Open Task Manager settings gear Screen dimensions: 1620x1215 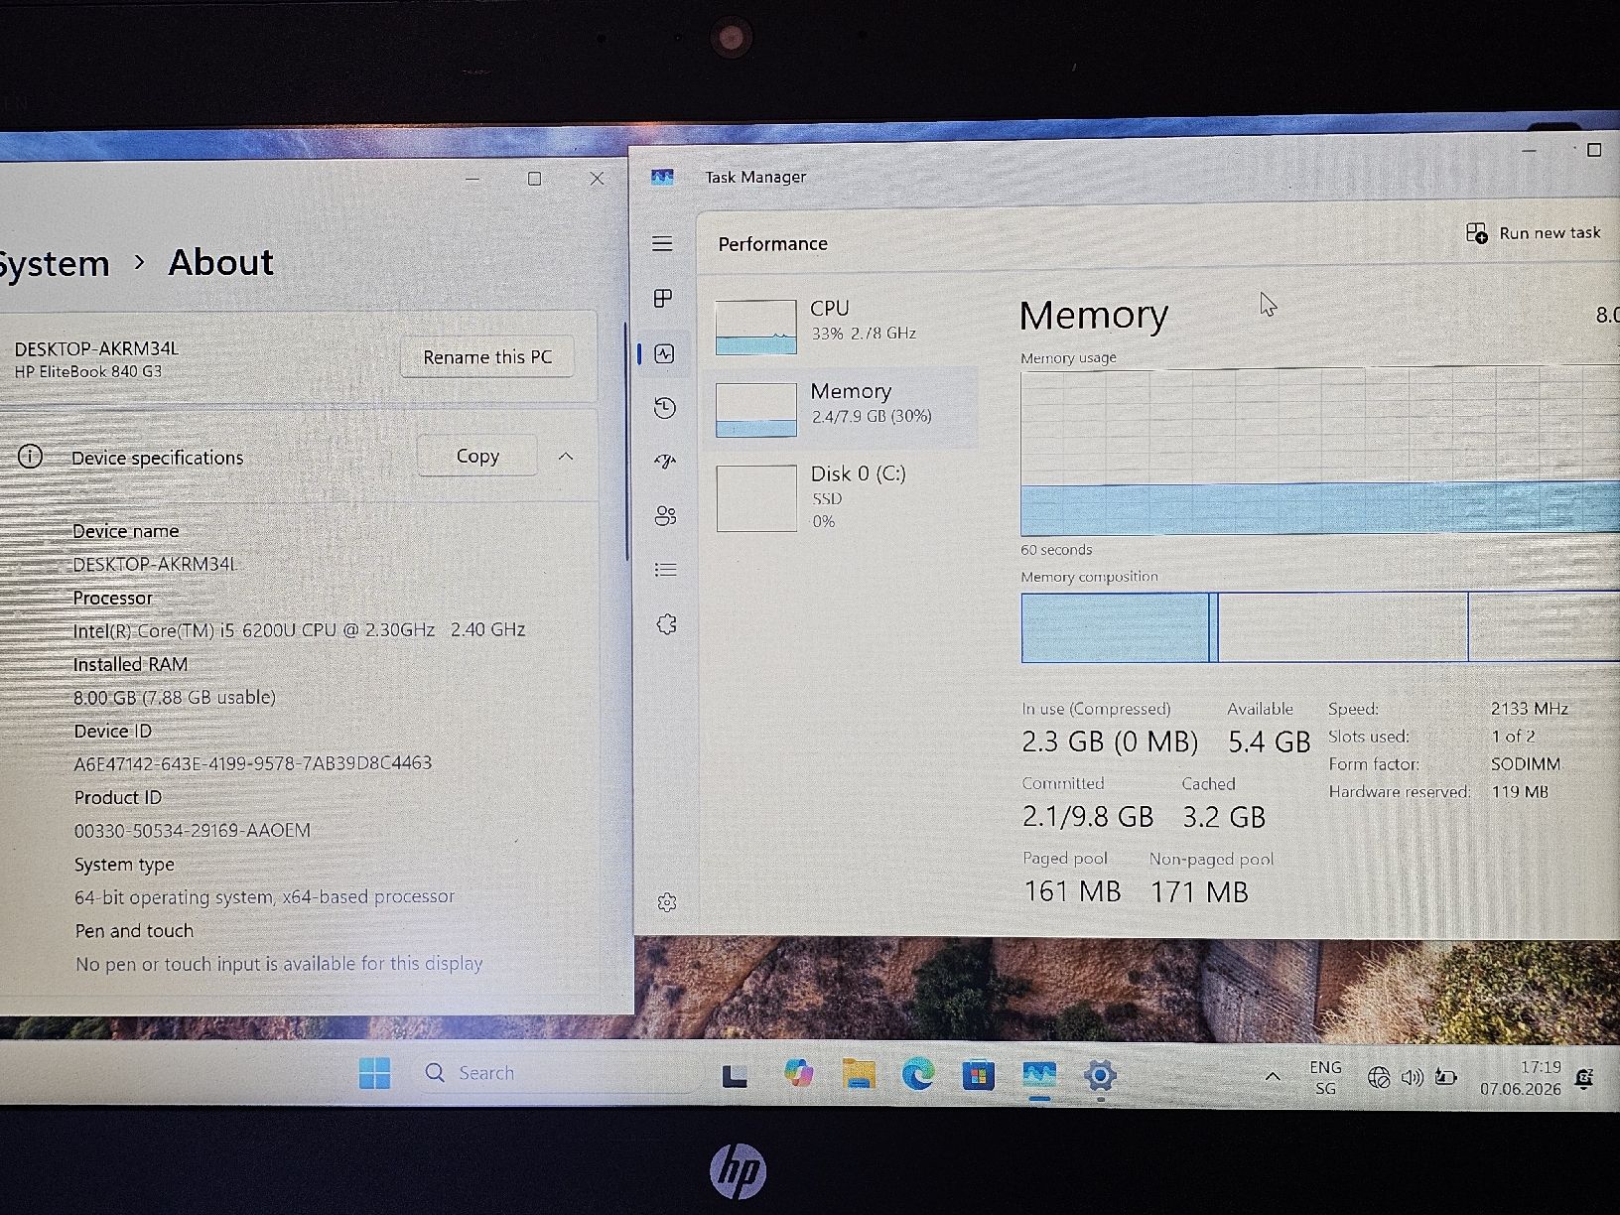point(667,902)
